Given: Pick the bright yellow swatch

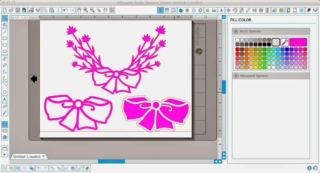Looking at the screenshot, I should click(x=255, y=67).
